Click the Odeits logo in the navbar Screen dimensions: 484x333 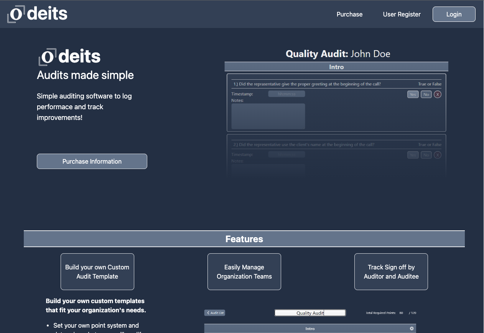pos(38,14)
